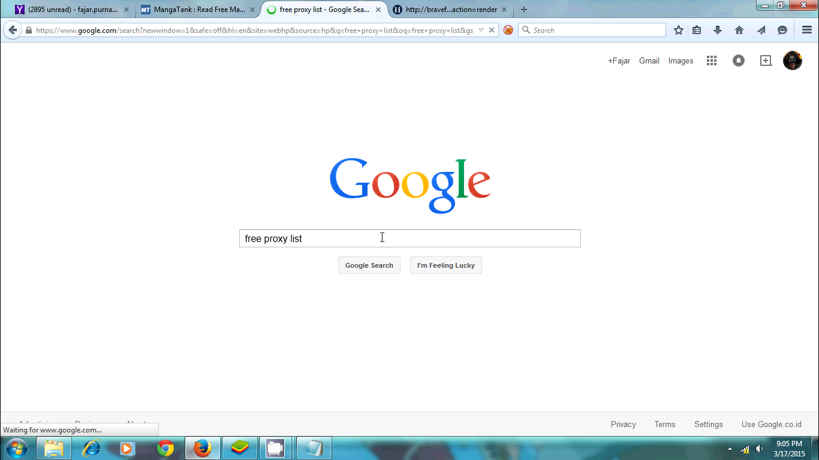Launch Internet Explorer from the taskbar
This screenshot has height=460, width=819.
tap(91, 448)
